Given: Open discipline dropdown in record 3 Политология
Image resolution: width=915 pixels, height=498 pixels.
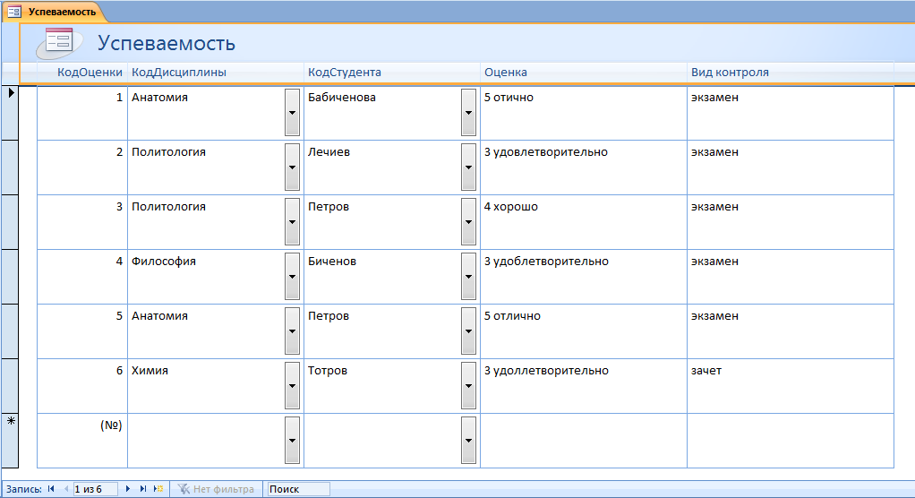Looking at the screenshot, I should pos(293,222).
